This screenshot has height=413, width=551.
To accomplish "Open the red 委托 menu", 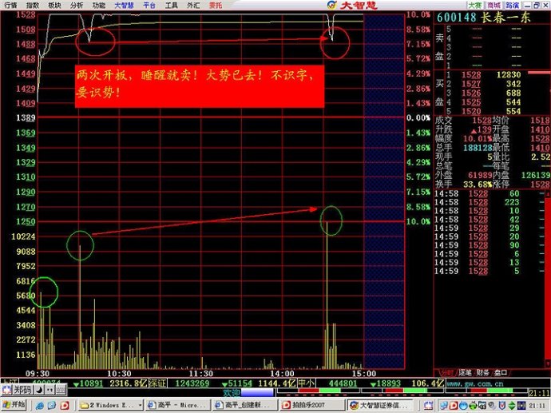I will point(216,5).
